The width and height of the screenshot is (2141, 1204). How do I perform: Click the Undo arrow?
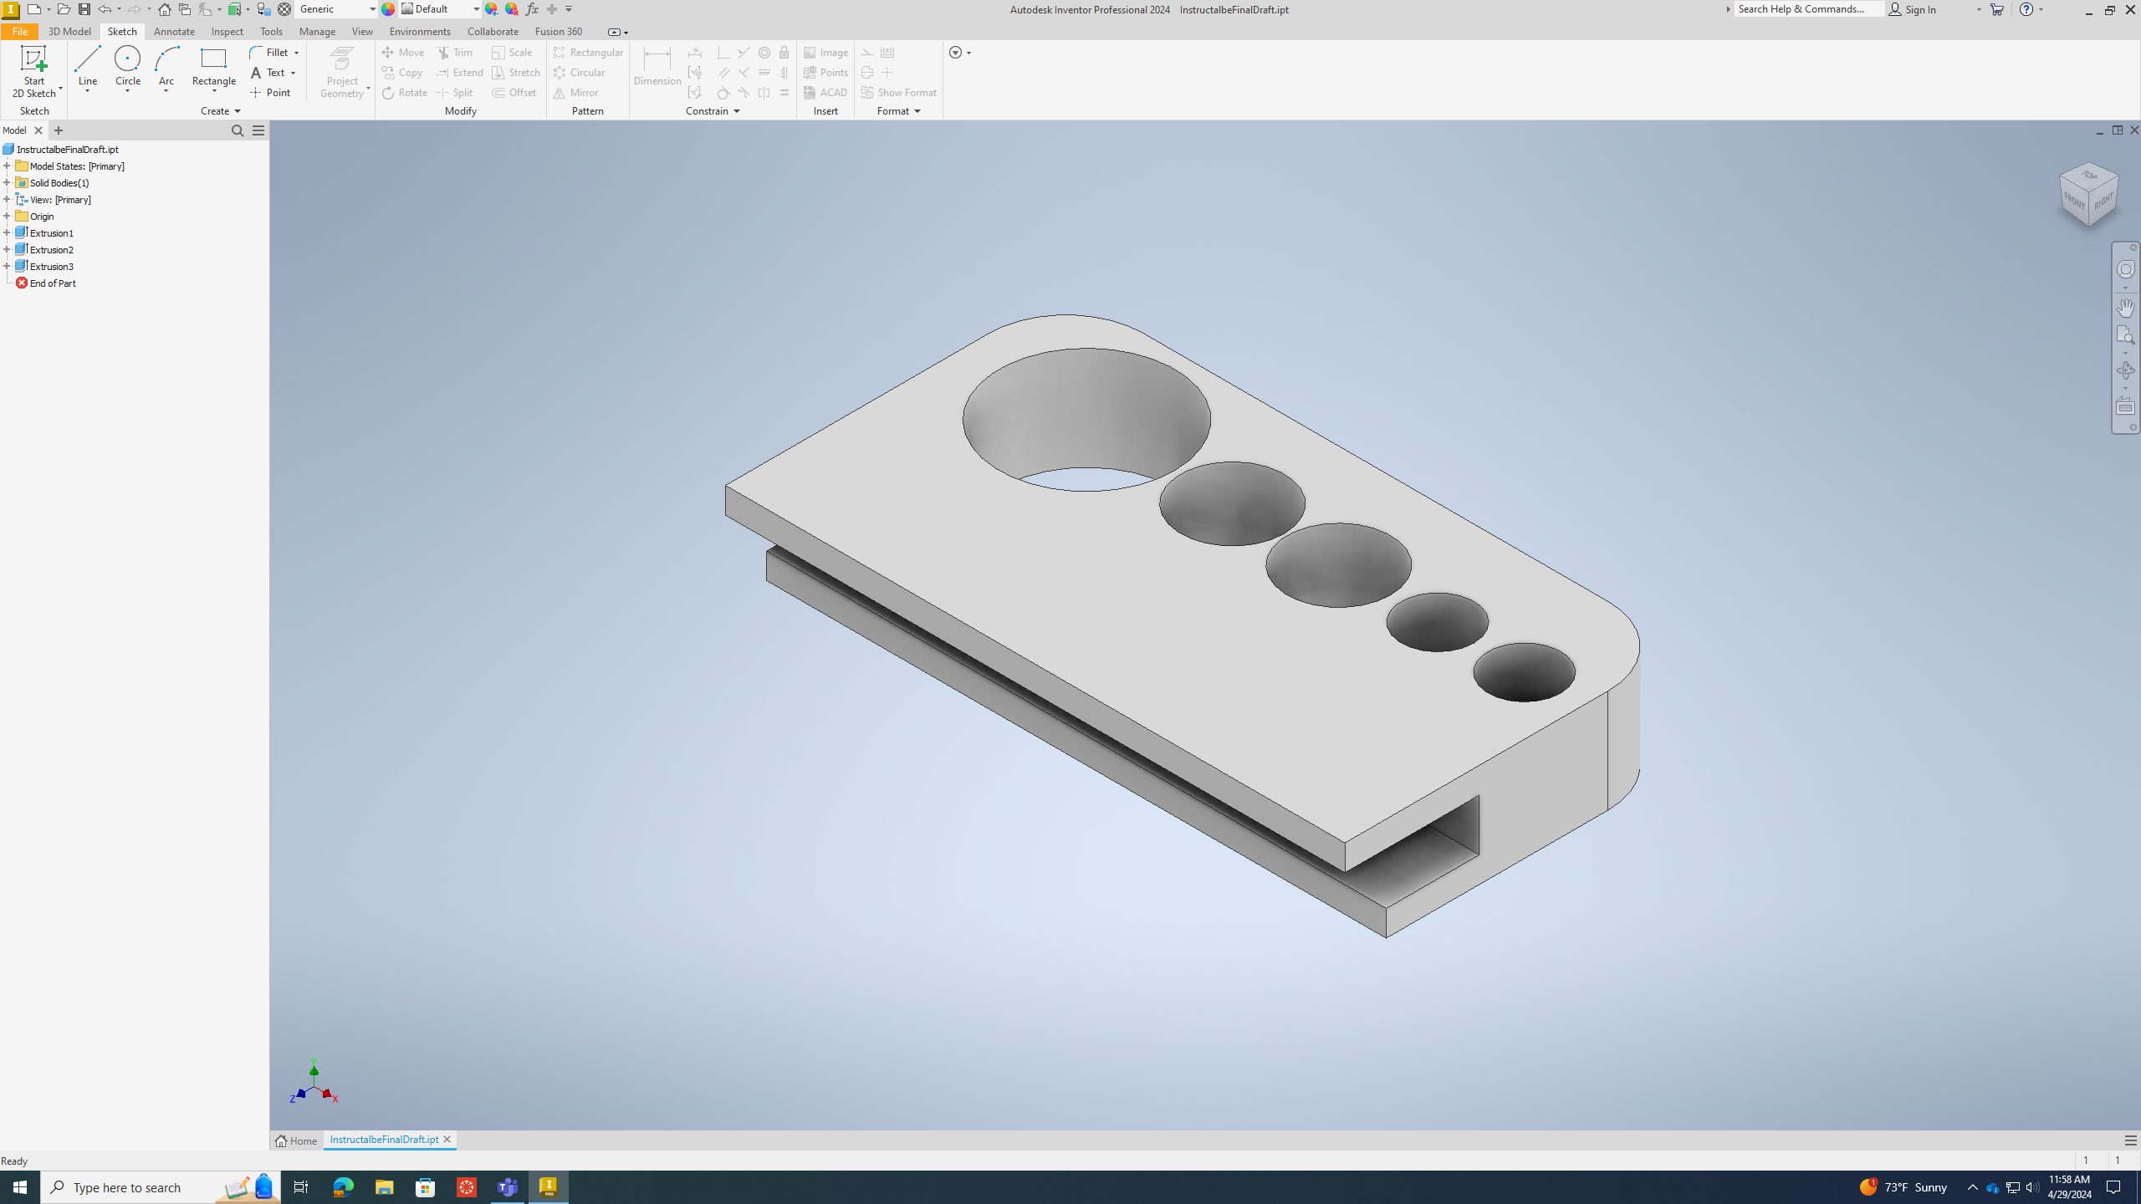pos(105,9)
